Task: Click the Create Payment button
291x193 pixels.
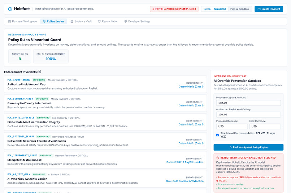Action: [269, 9]
